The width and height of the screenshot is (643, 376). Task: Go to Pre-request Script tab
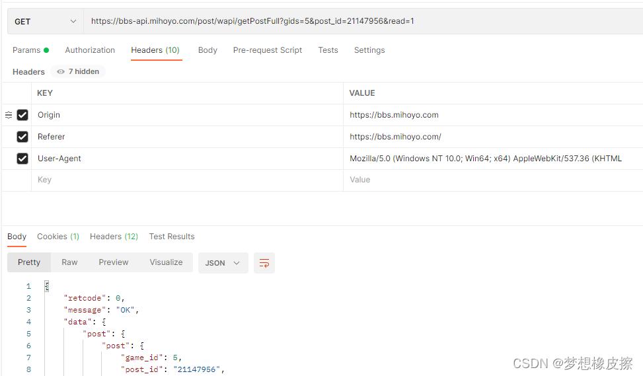coord(268,50)
